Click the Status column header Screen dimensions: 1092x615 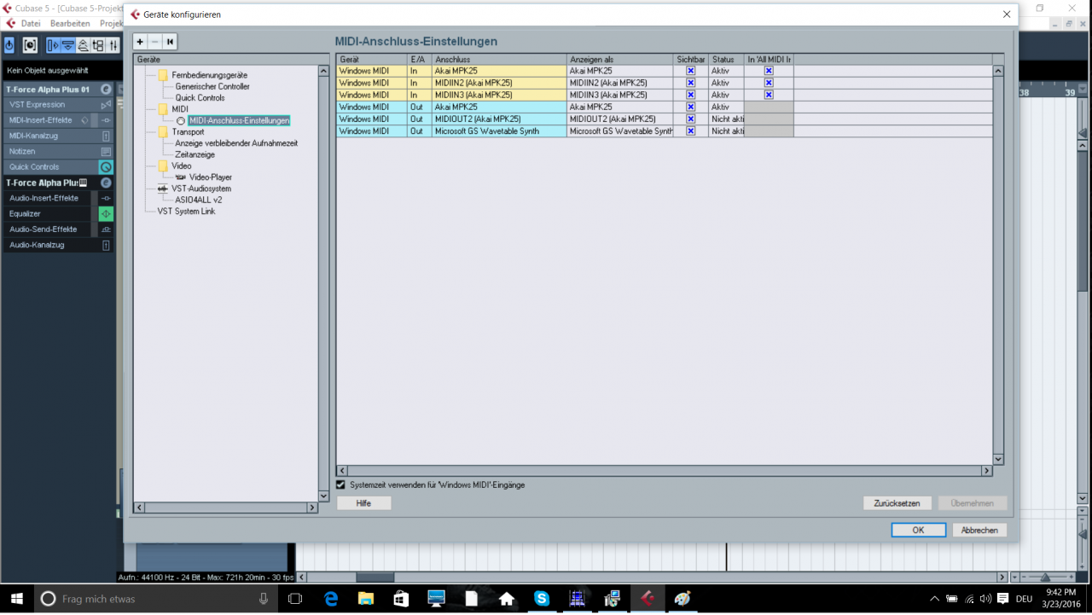[x=726, y=59]
